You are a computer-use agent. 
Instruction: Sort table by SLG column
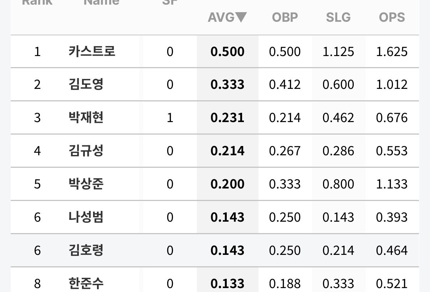tap(338, 17)
